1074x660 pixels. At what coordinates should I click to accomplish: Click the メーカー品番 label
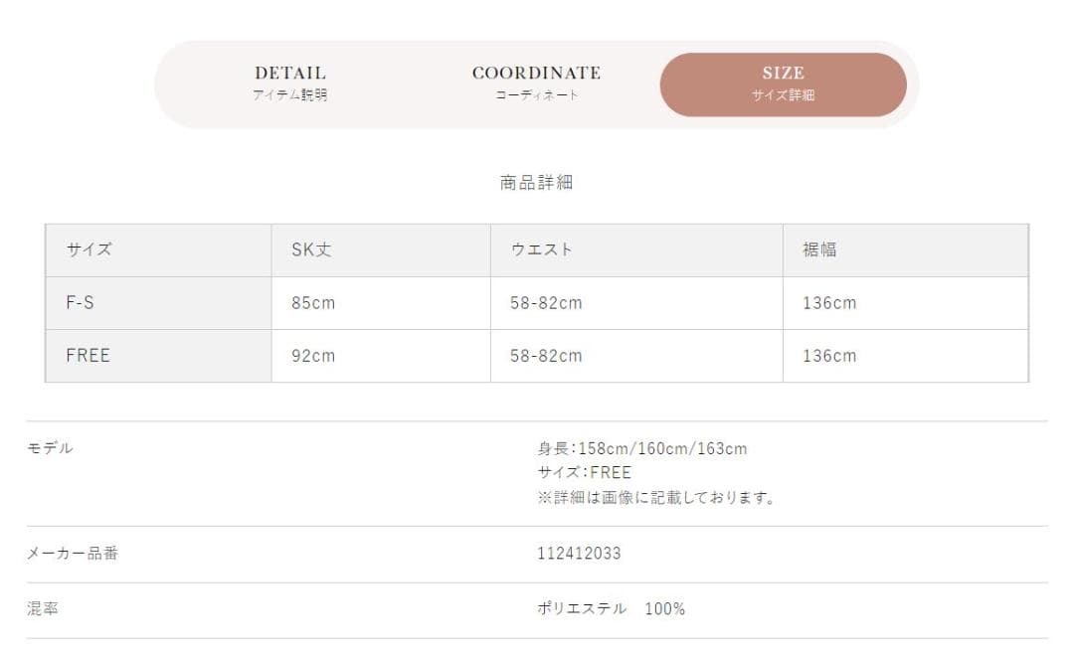pos(73,554)
